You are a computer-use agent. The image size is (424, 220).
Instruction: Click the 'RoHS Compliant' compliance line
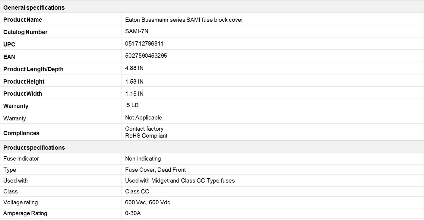(x=146, y=136)
